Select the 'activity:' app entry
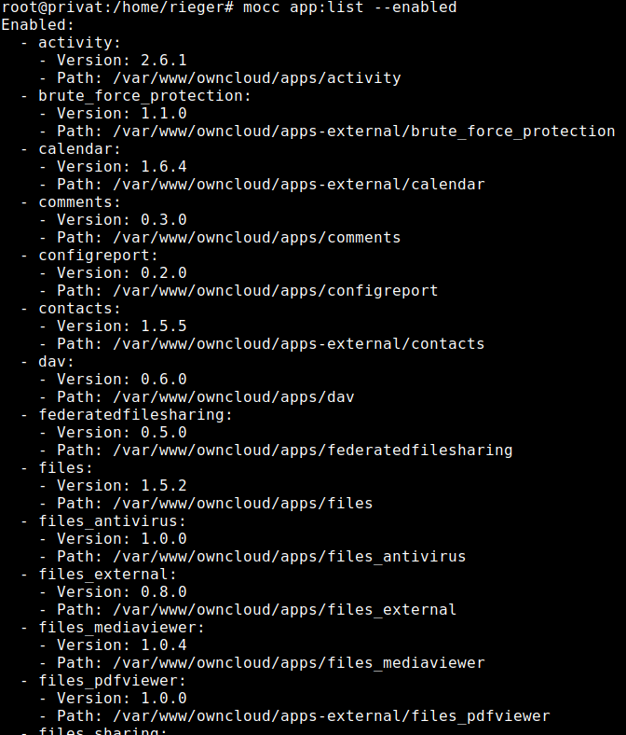 point(79,43)
